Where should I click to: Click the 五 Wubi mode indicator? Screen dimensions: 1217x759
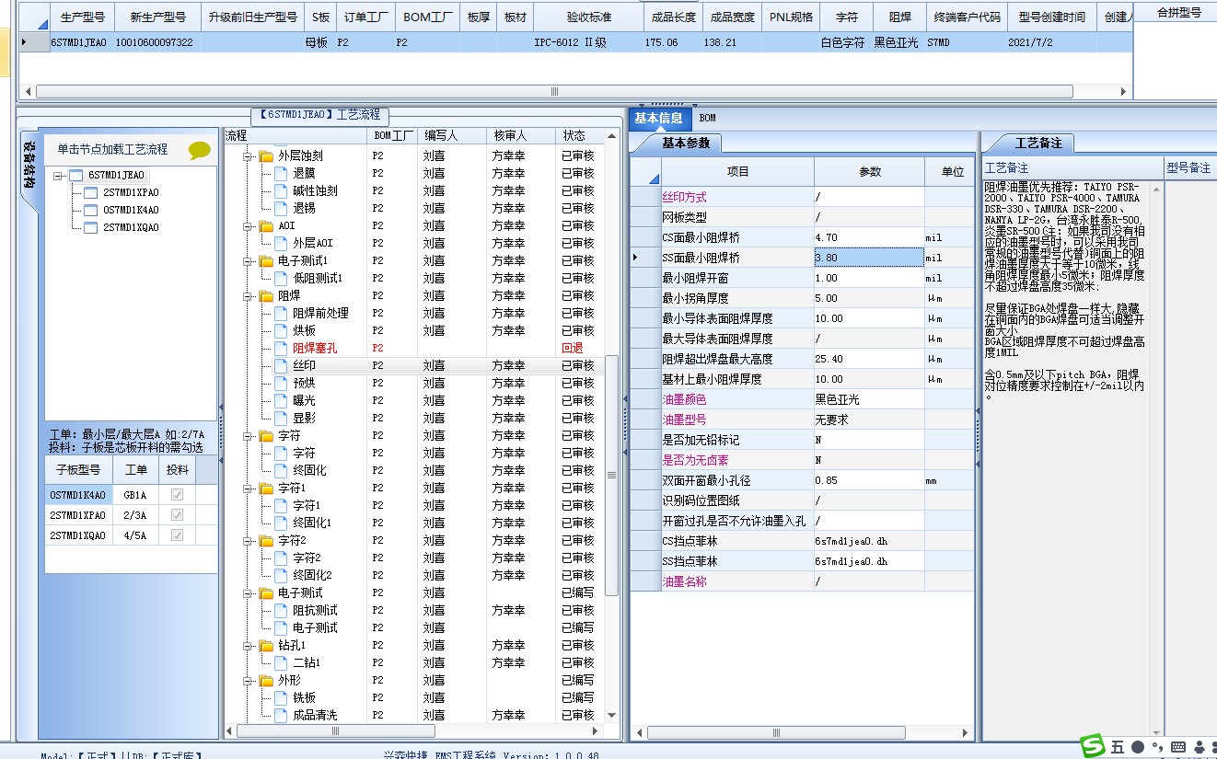pos(1117,748)
